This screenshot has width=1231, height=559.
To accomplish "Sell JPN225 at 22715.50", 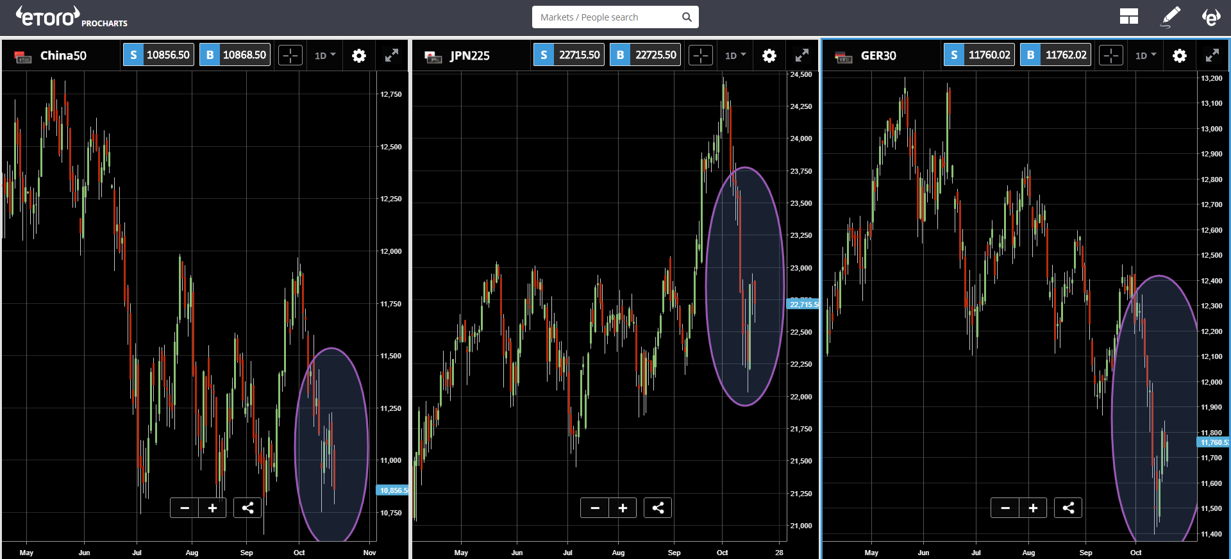I will 569,55.
